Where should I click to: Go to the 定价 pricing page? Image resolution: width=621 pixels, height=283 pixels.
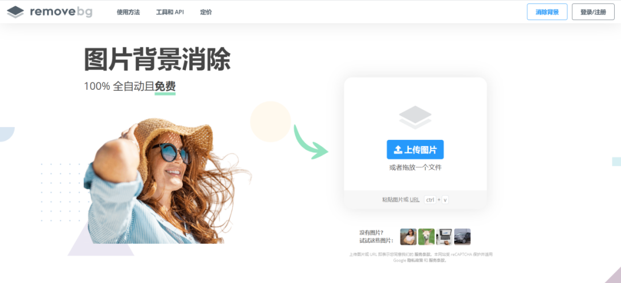(x=206, y=12)
